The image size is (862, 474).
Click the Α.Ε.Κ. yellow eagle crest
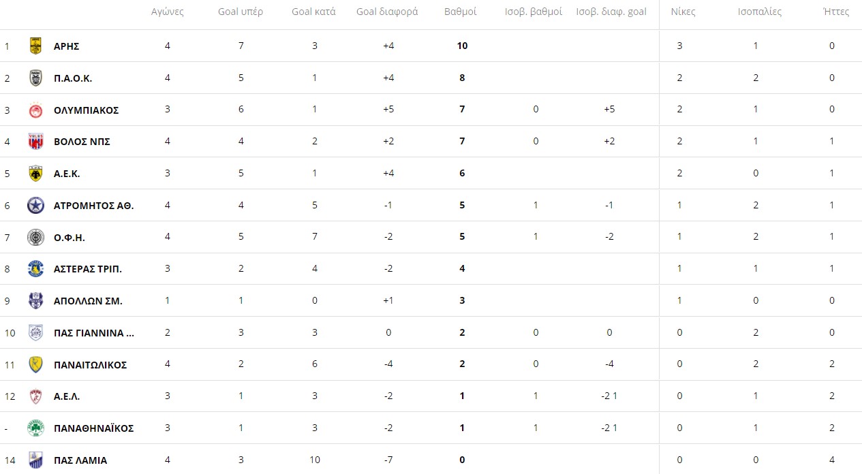coord(35,174)
